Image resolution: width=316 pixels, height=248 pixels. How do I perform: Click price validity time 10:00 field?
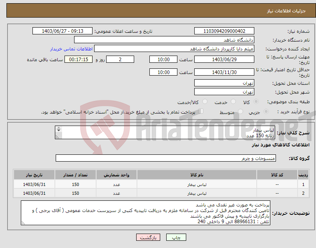coord(163,72)
